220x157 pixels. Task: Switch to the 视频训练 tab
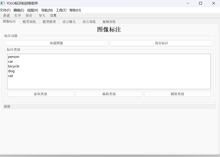[x=109, y=22]
